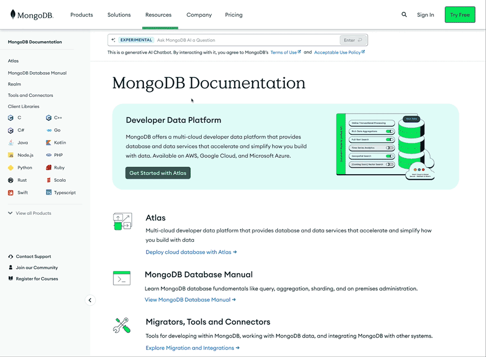Image resolution: width=486 pixels, height=357 pixels.
Task: Open View MongoDB Database Manual link
Action: click(x=190, y=300)
